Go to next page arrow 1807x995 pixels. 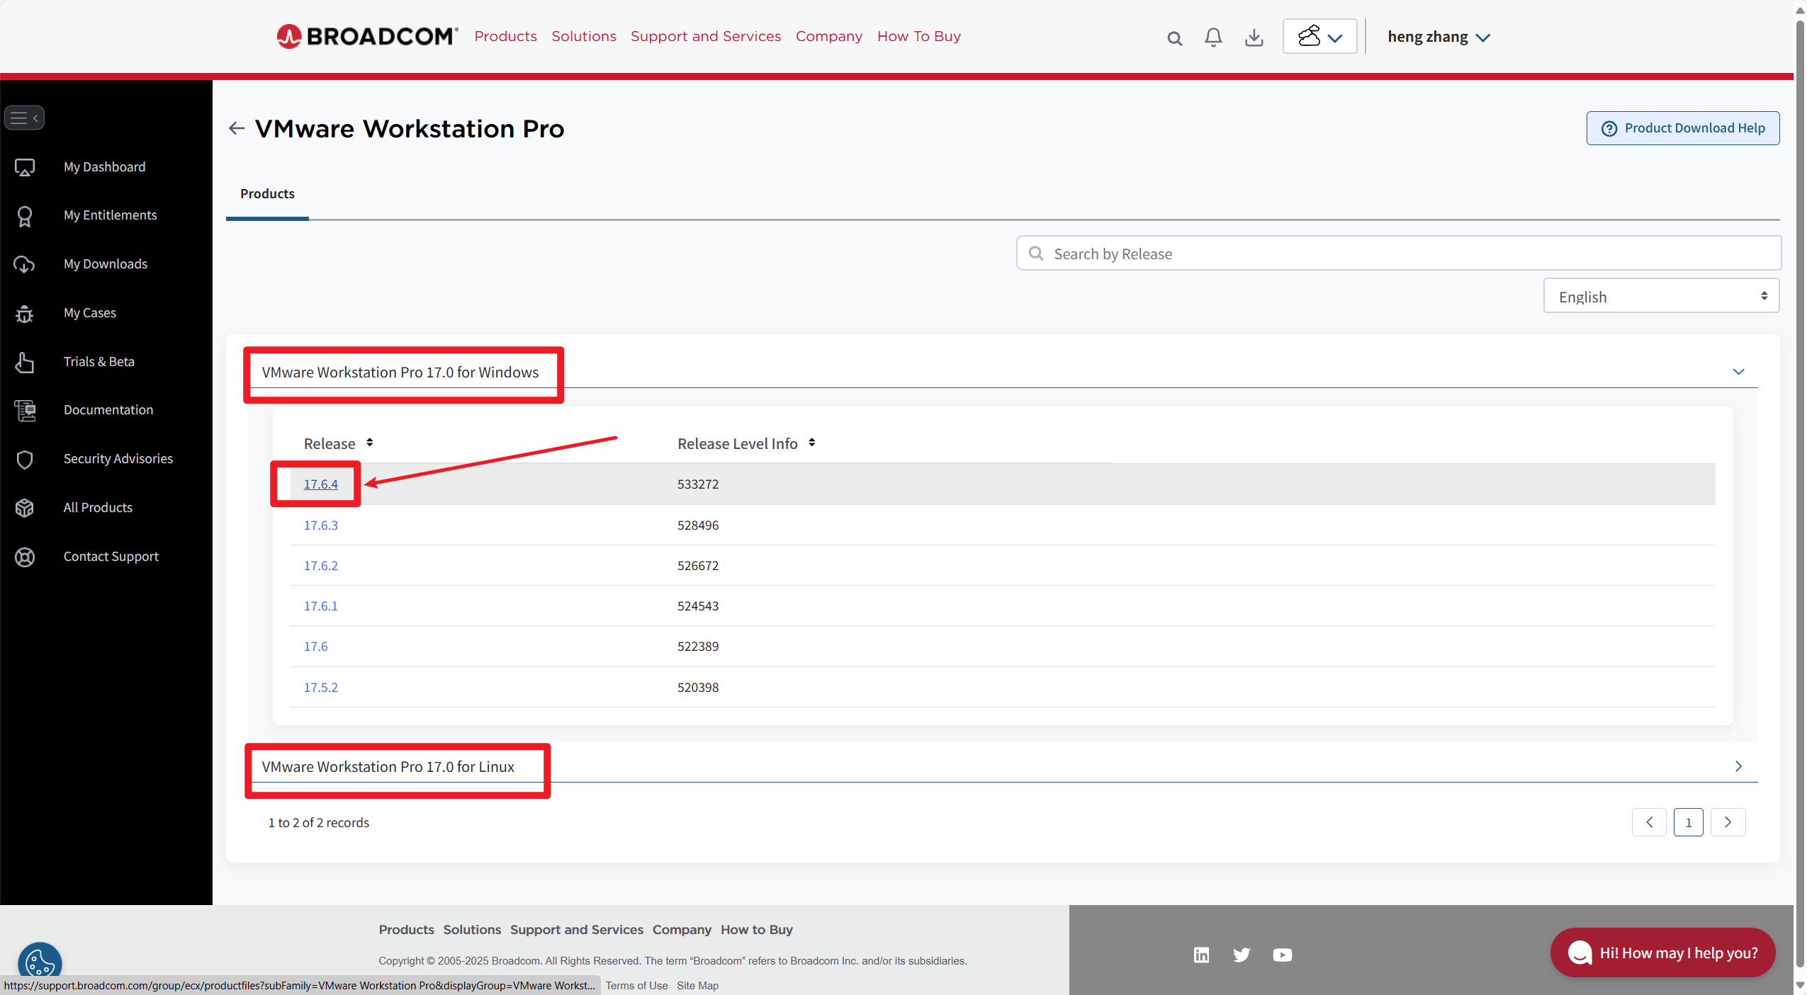[x=1728, y=822]
